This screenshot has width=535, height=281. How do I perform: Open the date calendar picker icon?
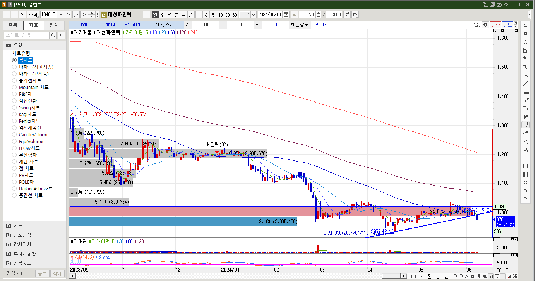click(x=286, y=15)
